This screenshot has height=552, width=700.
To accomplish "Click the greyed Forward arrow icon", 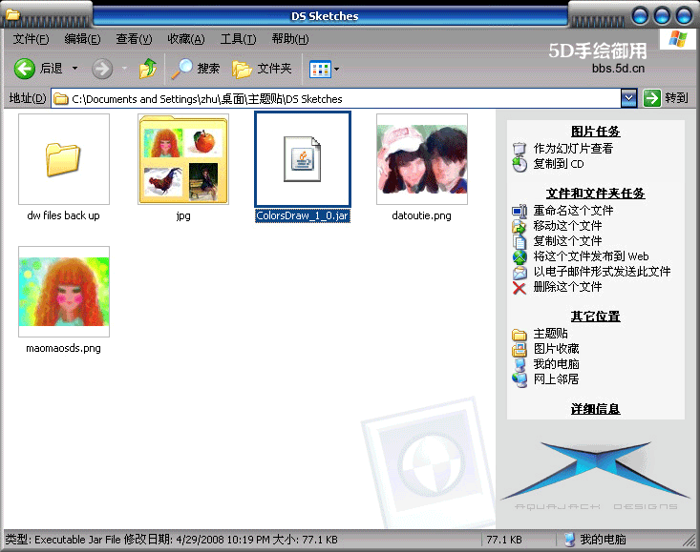I will (102, 69).
